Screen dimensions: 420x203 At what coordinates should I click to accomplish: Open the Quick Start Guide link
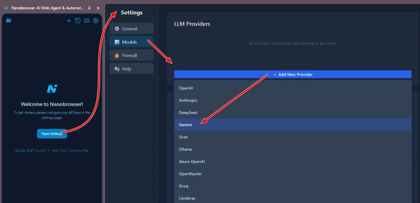[30, 151]
